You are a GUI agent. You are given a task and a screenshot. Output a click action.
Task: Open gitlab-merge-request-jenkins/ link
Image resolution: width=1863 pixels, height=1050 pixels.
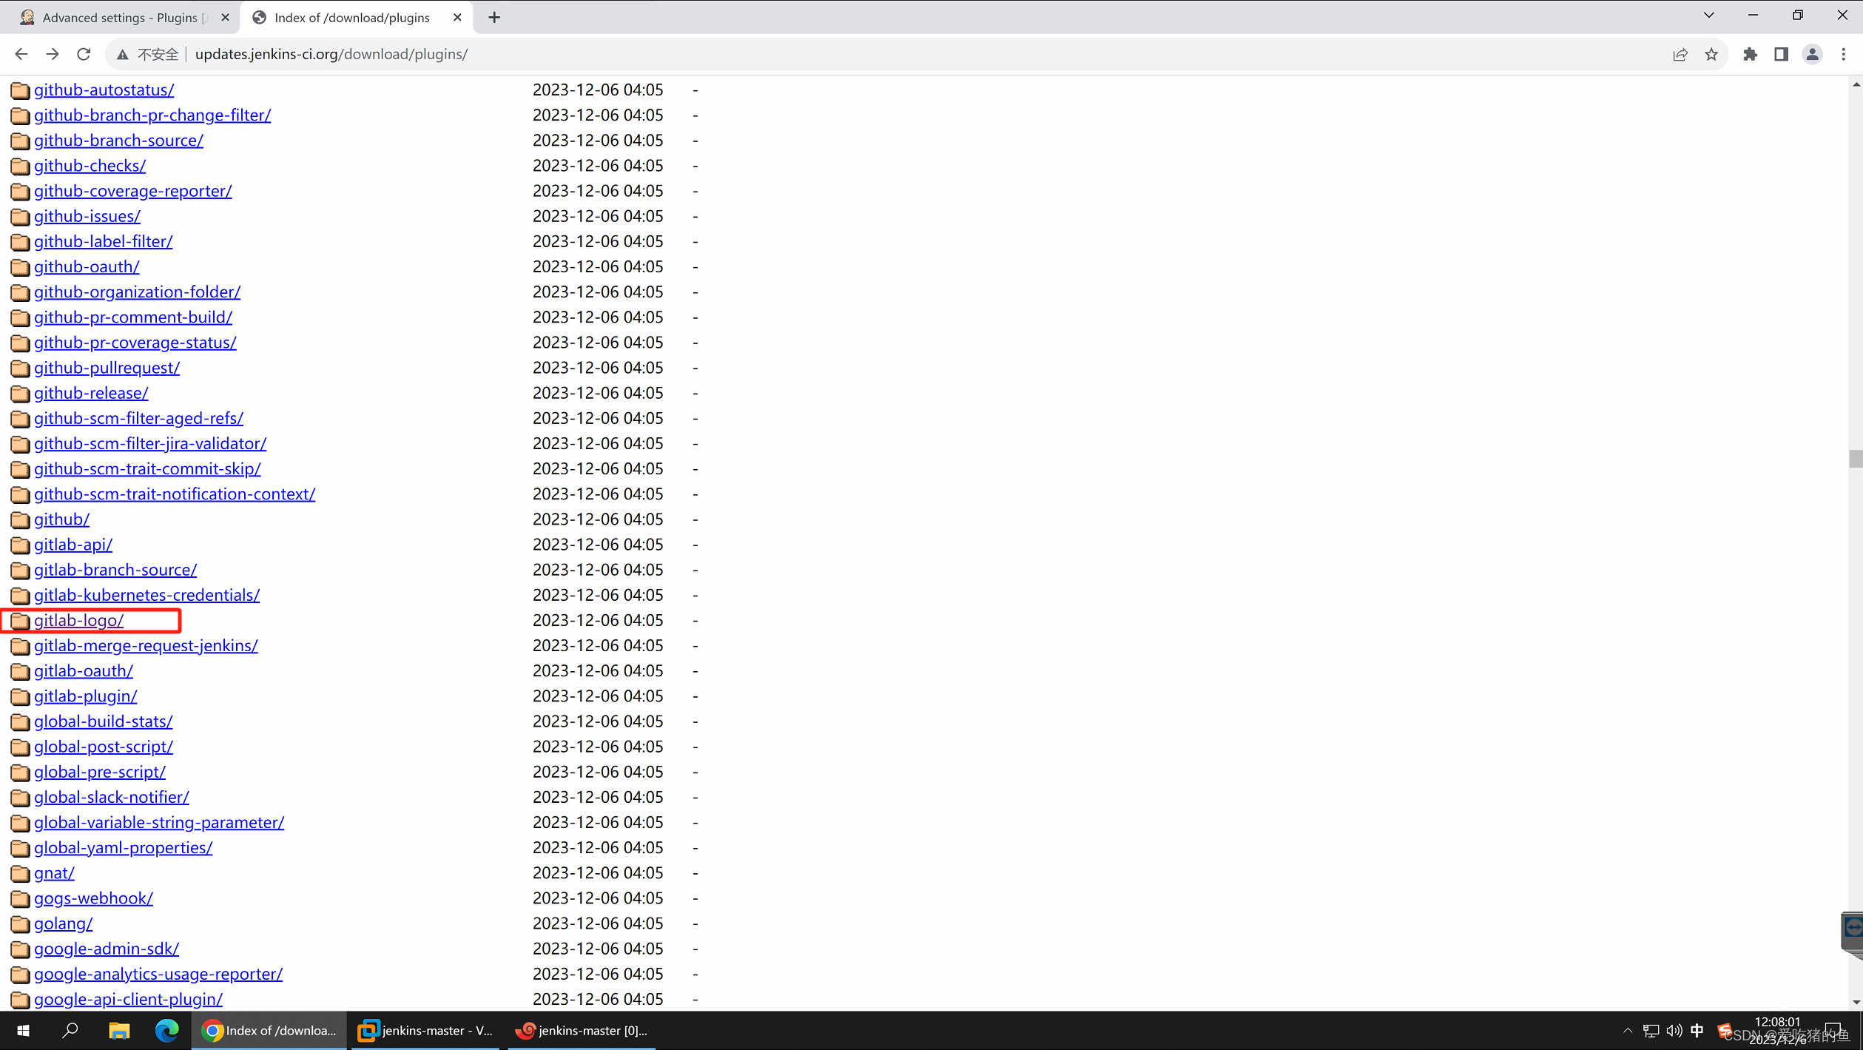(x=146, y=645)
